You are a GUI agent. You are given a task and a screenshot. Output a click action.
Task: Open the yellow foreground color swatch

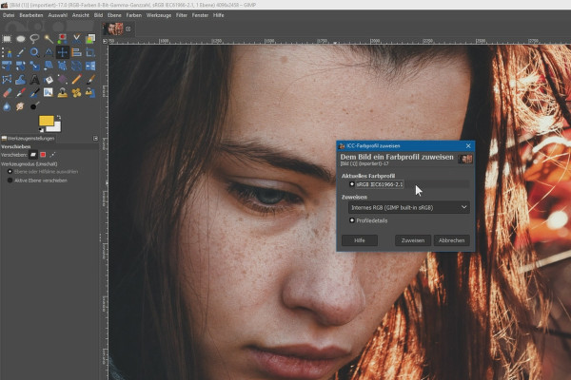pyautogui.click(x=46, y=121)
